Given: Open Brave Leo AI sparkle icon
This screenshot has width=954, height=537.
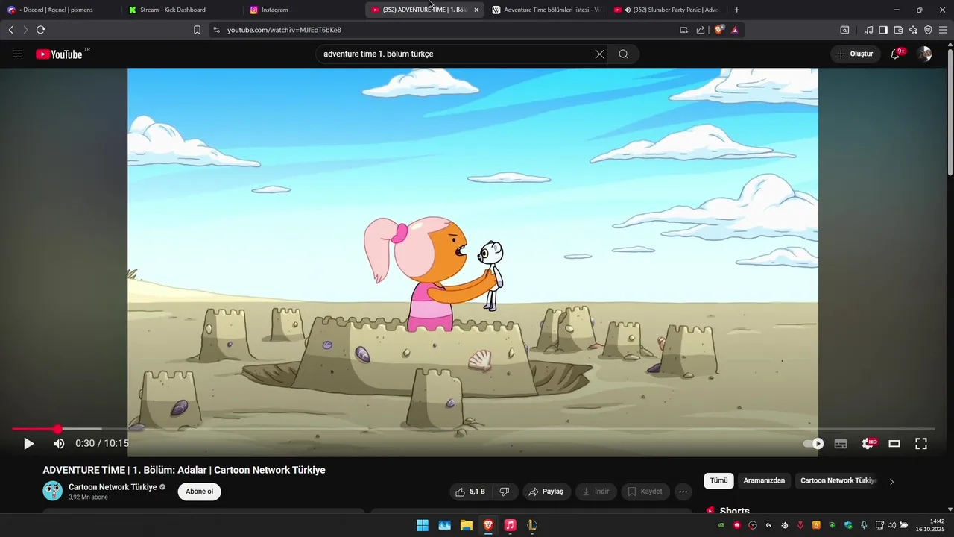Looking at the screenshot, I should [x=913, y=30].
